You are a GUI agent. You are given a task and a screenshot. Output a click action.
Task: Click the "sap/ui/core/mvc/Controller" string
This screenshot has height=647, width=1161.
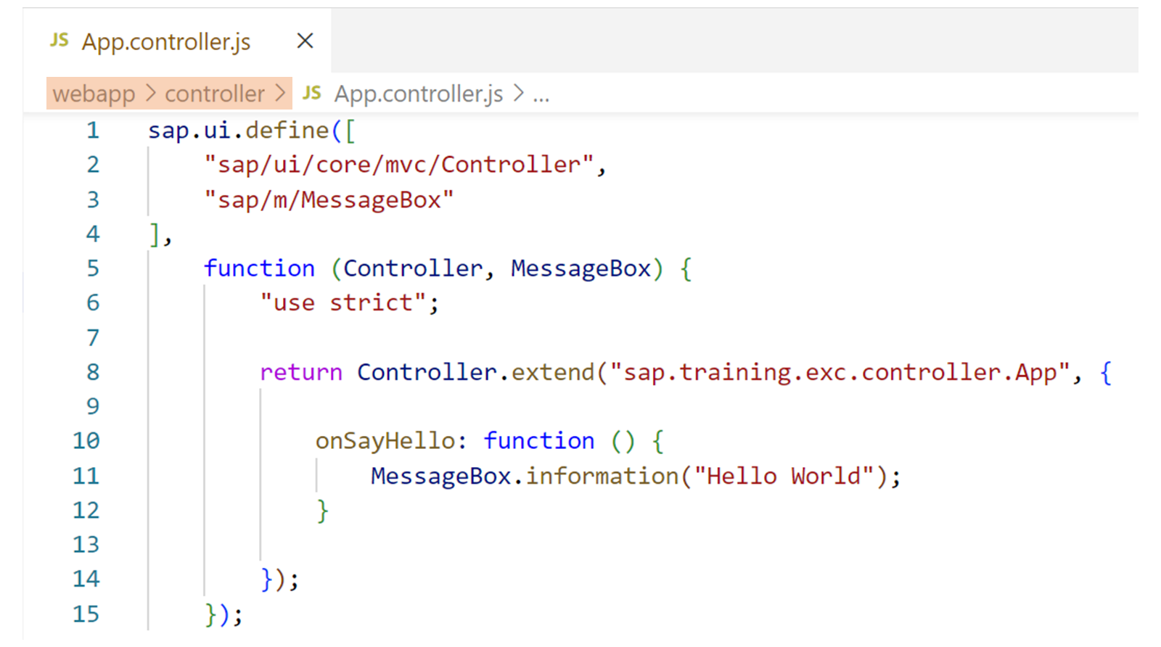point(399,165)
